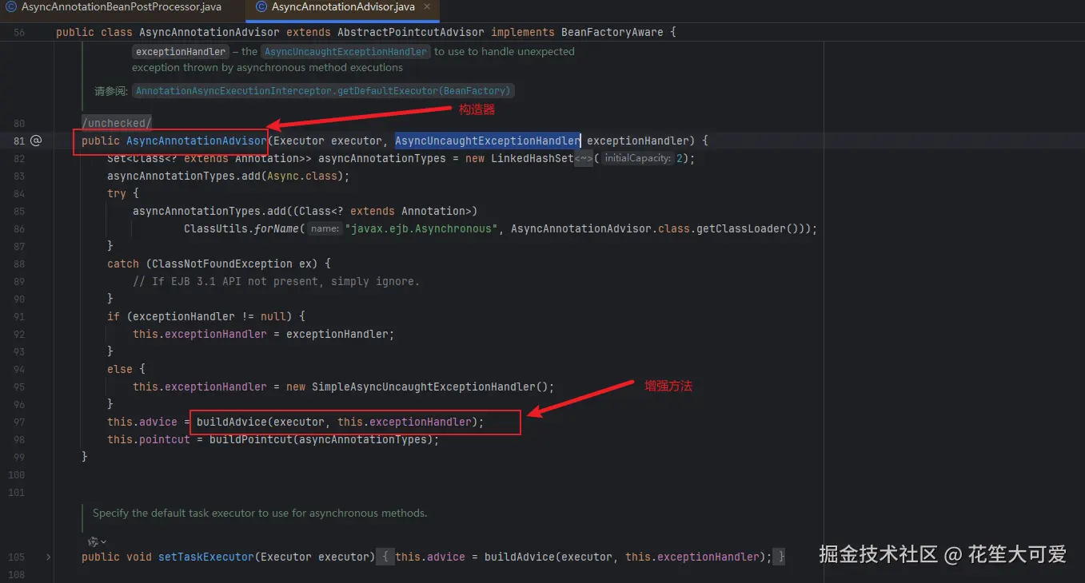Click the folded closing brace placeholder on line 105
The image size is (1085, 583).
point(780,557)
